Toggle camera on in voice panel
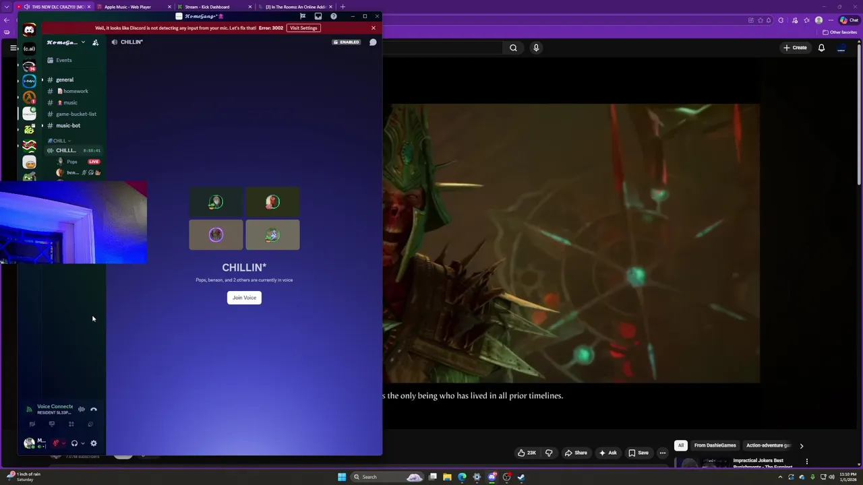 tap(32, 424)
